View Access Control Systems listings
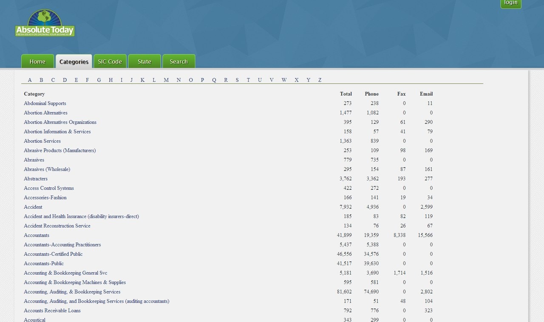 [49, 188]
